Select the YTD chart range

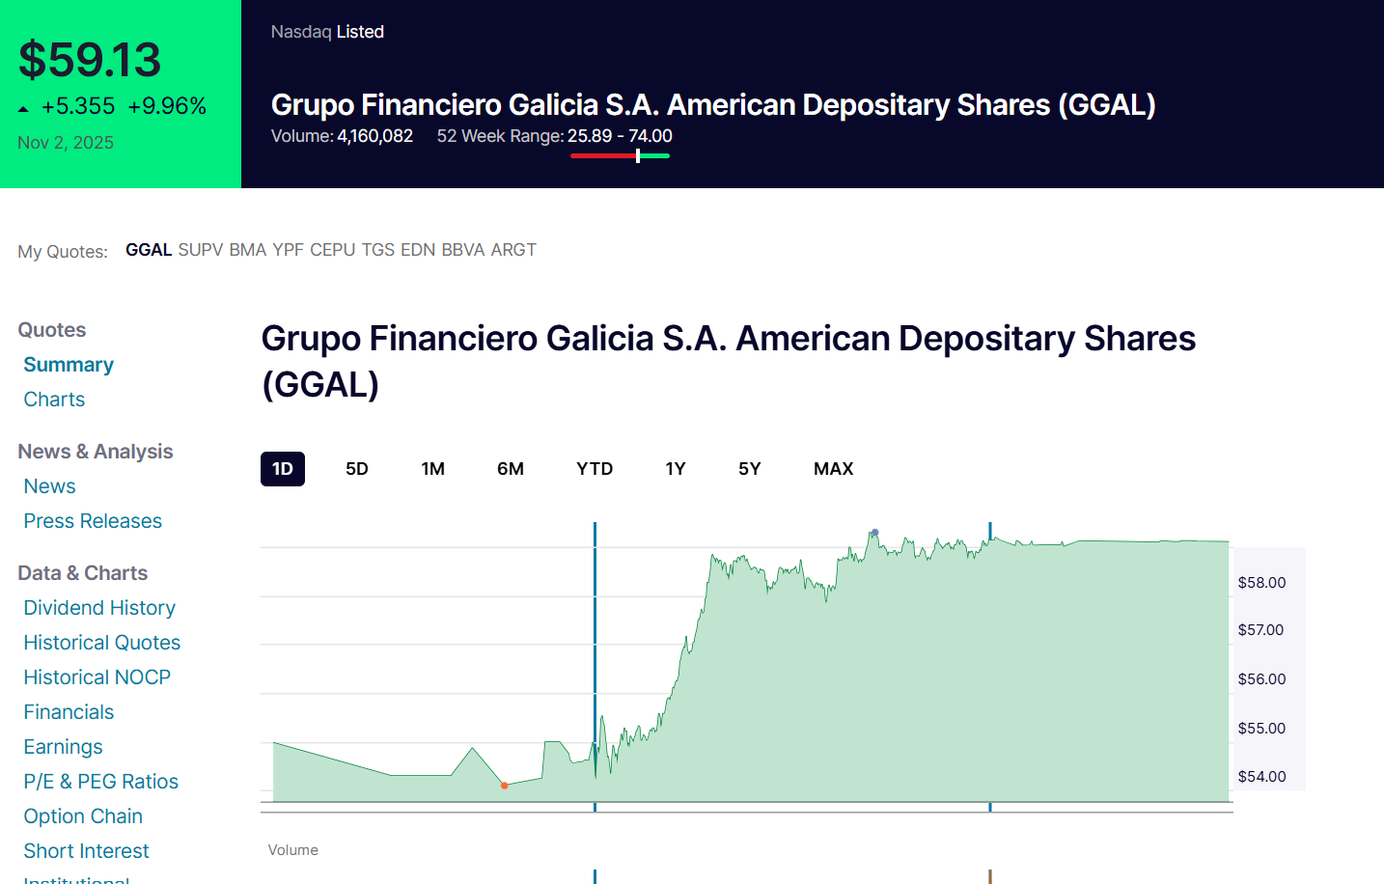(595, 469)
